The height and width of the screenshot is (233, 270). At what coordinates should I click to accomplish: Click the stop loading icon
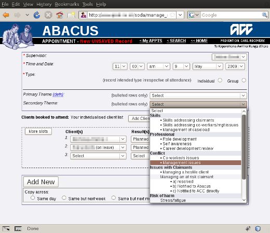tap(48, 15)
